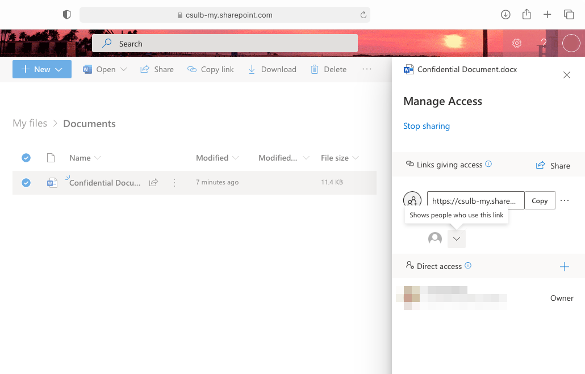Screen dimensions: 585x374
Task: Show Safari tab overview icon
Action: pos(569,15)
